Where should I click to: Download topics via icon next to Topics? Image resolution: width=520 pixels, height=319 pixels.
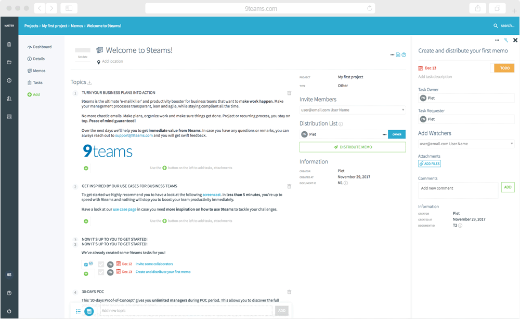(89, 82)
